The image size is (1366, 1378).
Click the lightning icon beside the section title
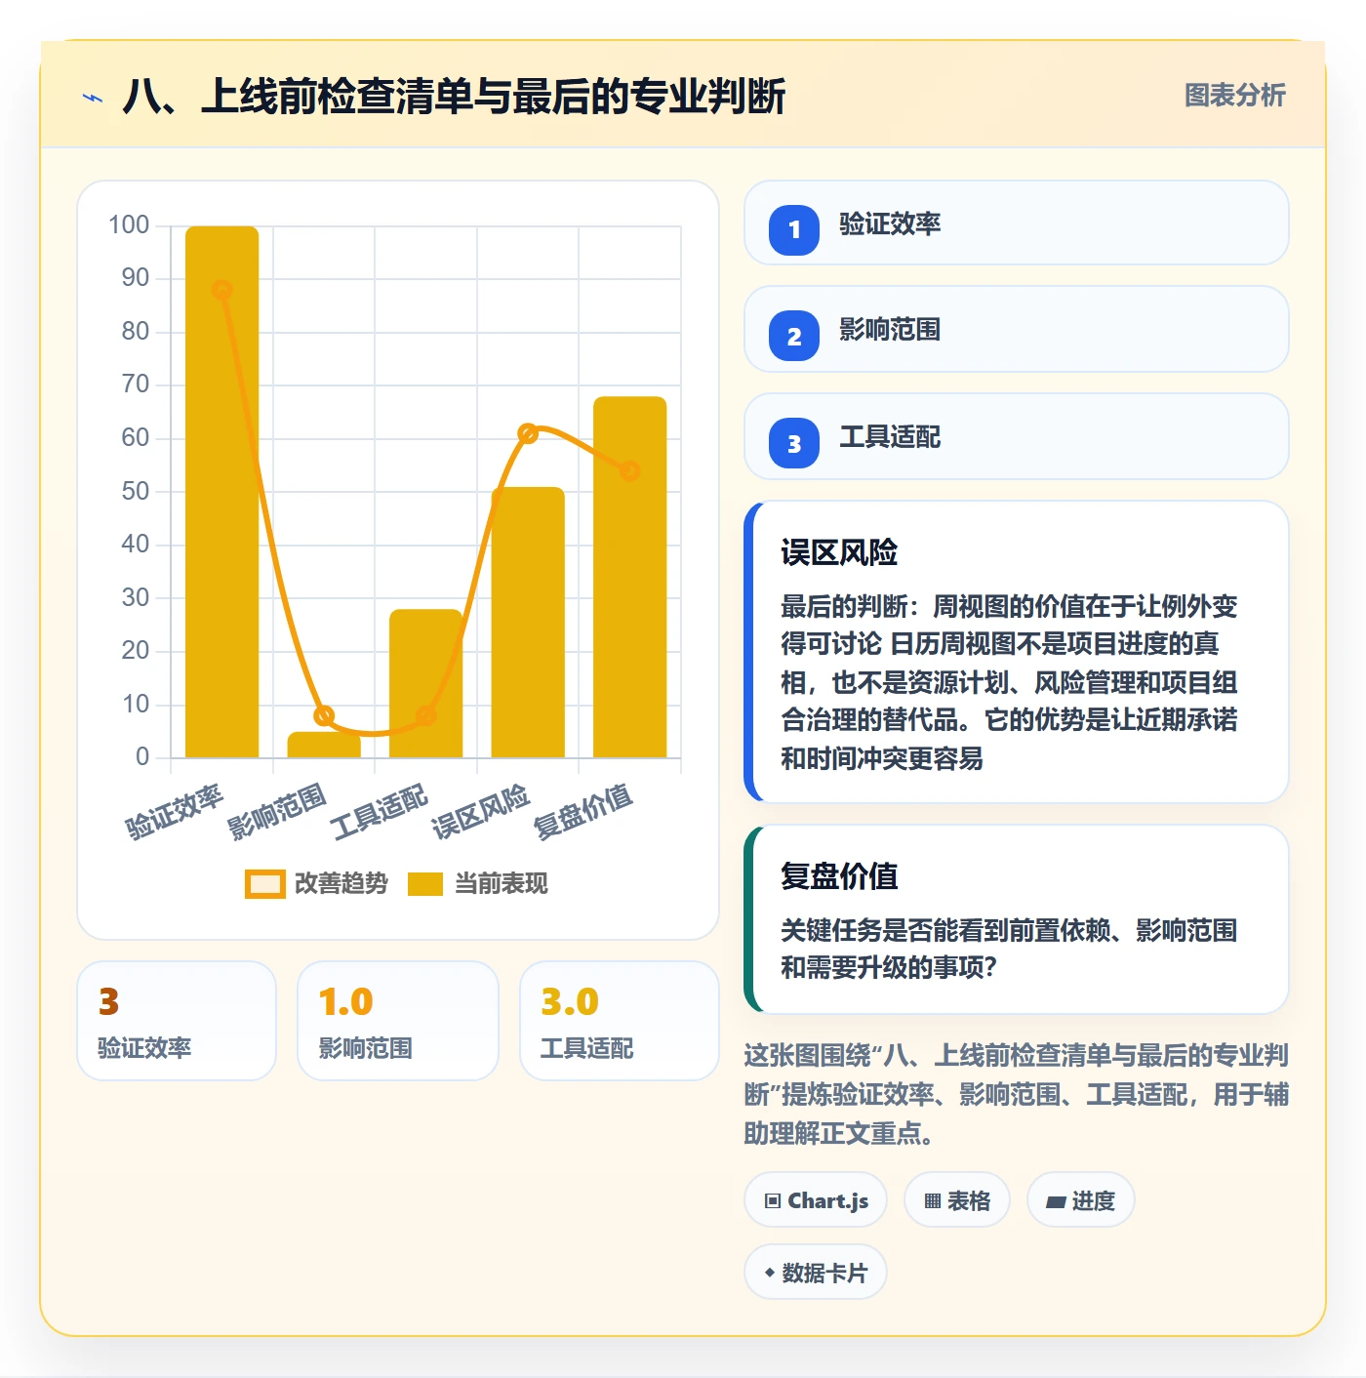pos(93,98)
